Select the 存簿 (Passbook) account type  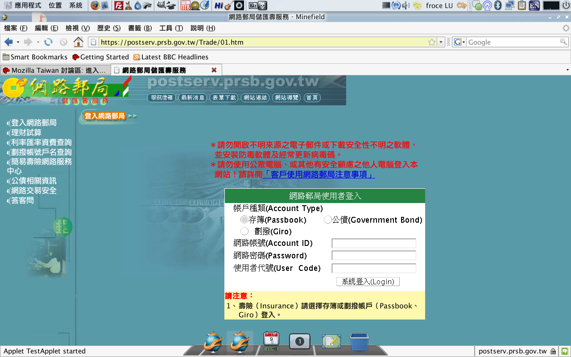click(x=244, y=220)
